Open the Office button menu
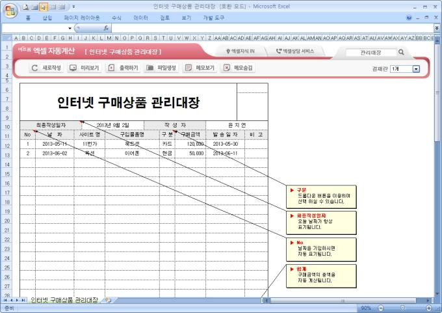This screenshot has width=442, height=313. pos(10,10)
